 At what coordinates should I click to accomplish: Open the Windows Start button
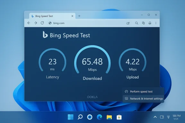(71, 117)
